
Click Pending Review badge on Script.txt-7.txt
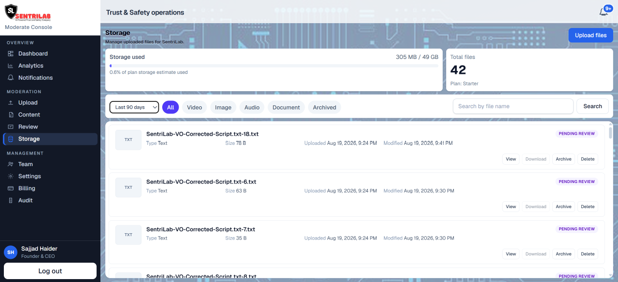coord(576,229)
